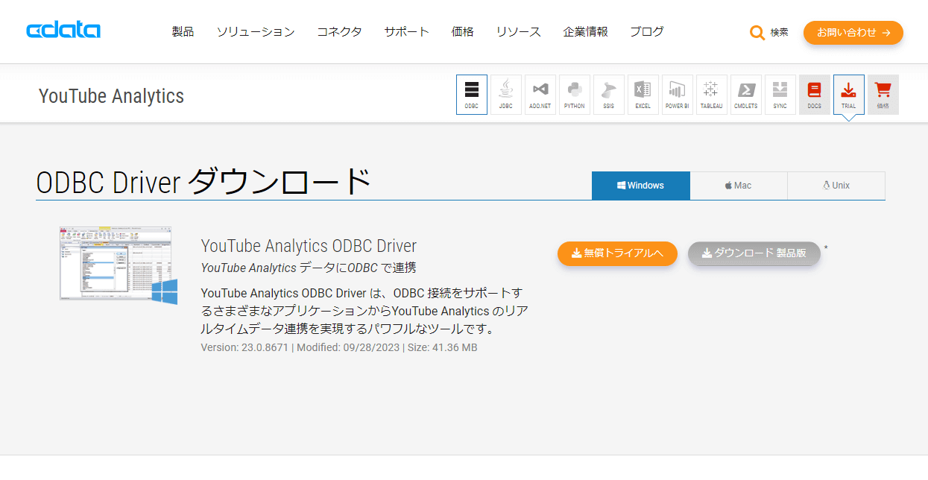
Task: Open the Sync icon
Action: pyautogui.click(x=780, y=95)
